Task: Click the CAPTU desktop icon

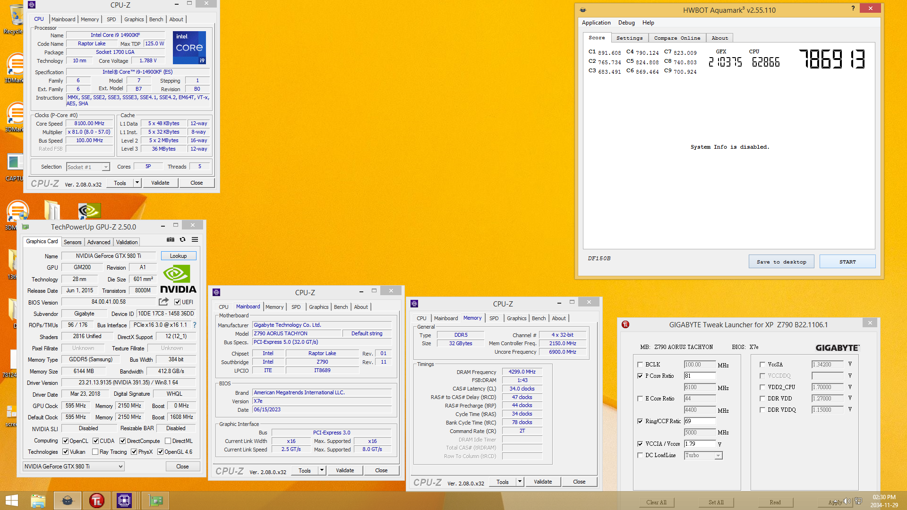Action: (x=14, y=168)
